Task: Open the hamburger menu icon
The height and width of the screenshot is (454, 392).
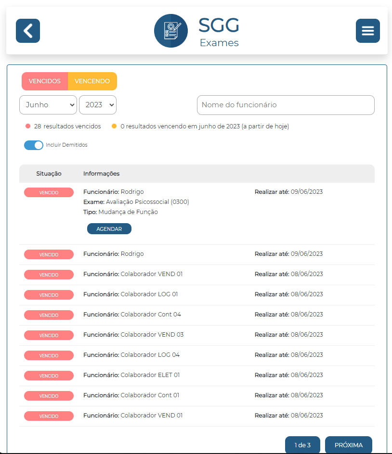Action: (x=367, y=31)
